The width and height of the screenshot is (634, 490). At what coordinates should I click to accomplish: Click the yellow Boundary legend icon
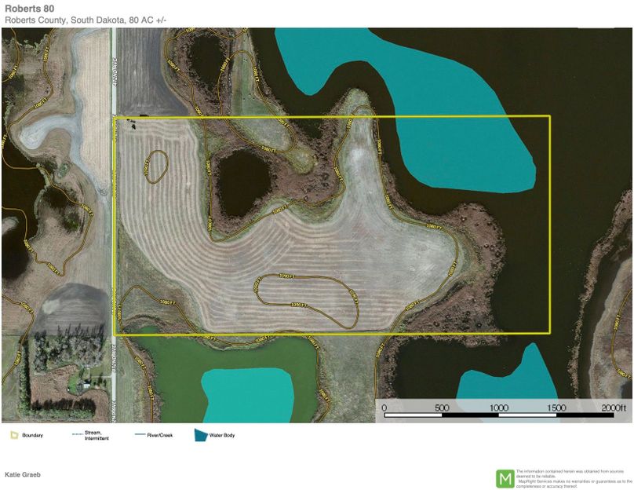pyautogui.click(x=13, y=434)
